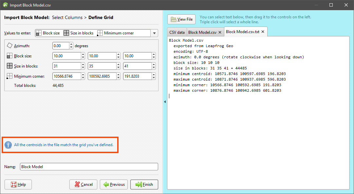Click 'exported from Leapfrog Geo' line
The image size is (354, 194).
[x=203, y=46]
